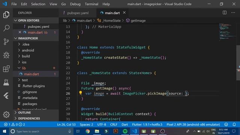Close the main.dart editor tab
Screen dimensions: 240x135
[x=124, y=13]
